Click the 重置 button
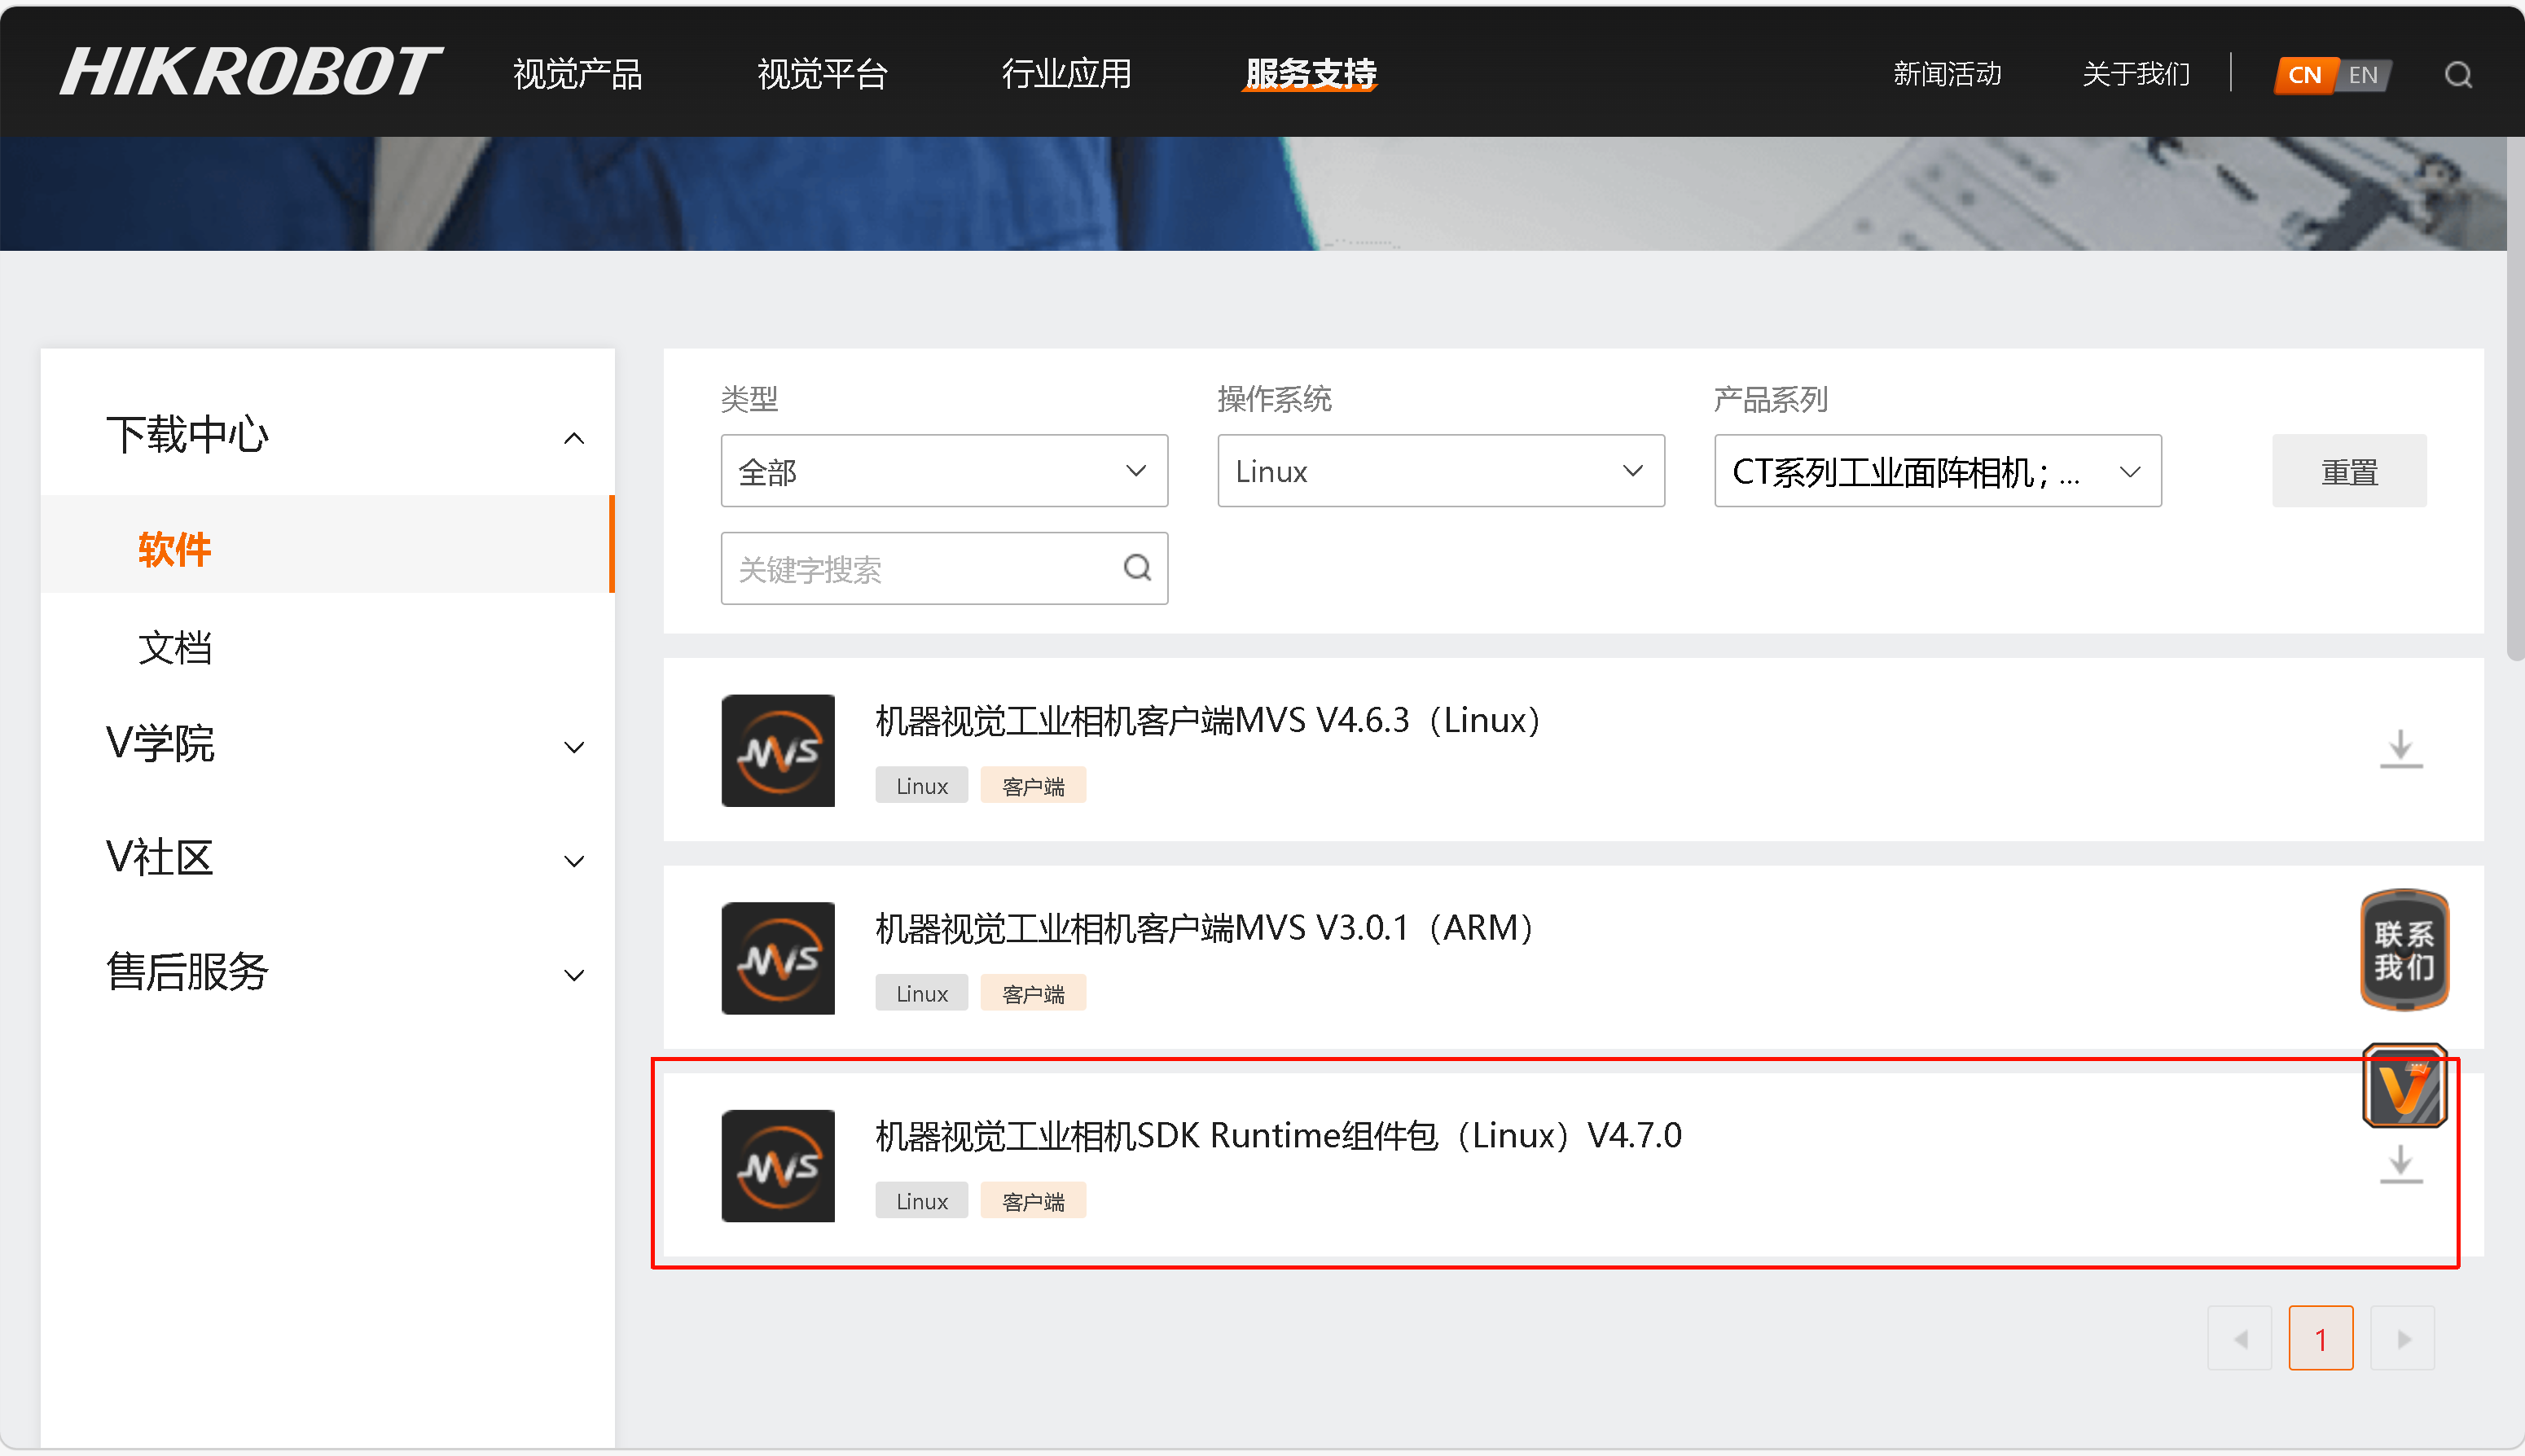Viewport: 2525px width, 1456px height. (2348, 471)
